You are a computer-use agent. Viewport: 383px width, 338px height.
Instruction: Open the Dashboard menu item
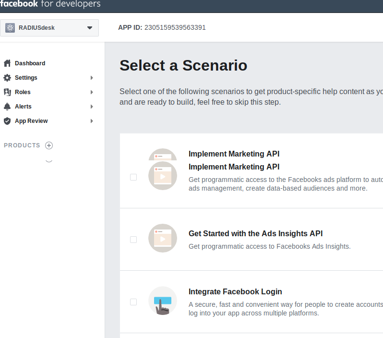pyautogui.click(x=30, y=63)
